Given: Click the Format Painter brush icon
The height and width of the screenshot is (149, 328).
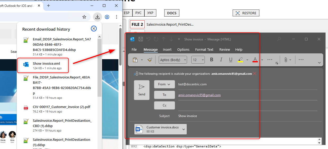Looking at the screenshot, I should tap(150, 60).
